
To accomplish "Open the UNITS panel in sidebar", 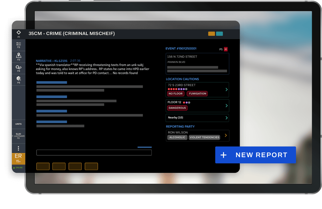I will click(19, 124).
